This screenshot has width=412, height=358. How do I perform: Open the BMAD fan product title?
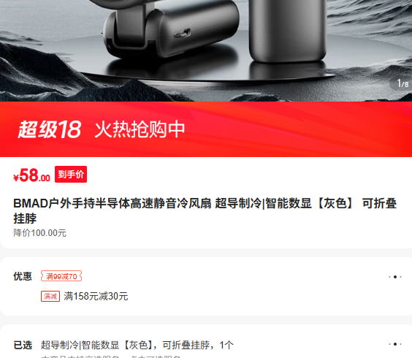pyautogui.click(x=205, y=211)
